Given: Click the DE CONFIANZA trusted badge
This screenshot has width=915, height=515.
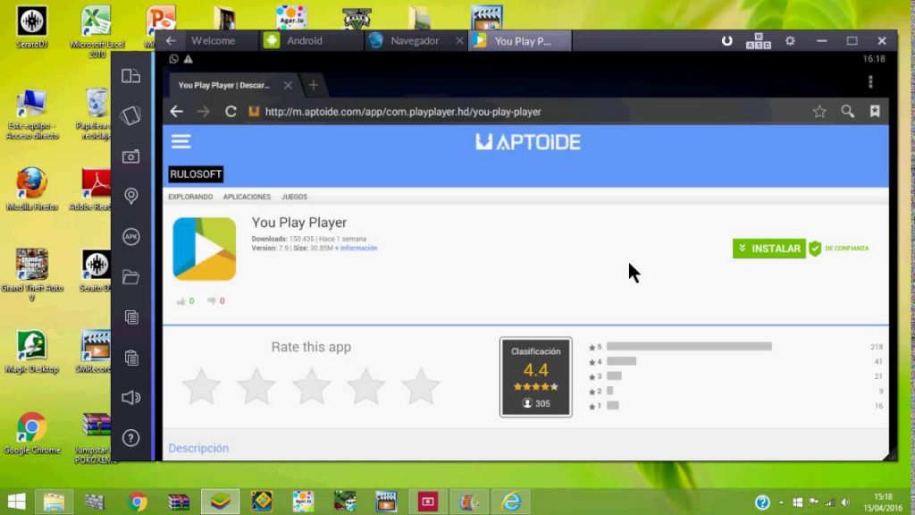Looking at the screenshot, I should click(x=839, y=249).
